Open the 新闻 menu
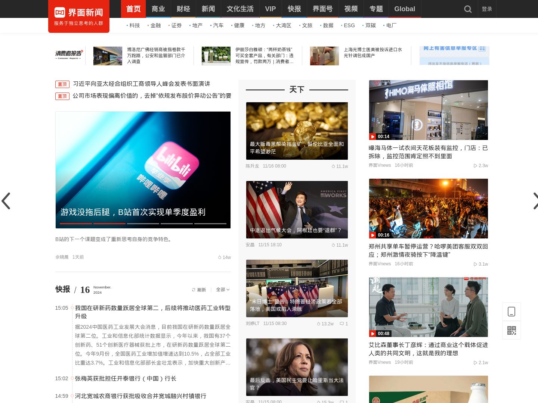Screen dimensions: 538x403 click(208, 9)
